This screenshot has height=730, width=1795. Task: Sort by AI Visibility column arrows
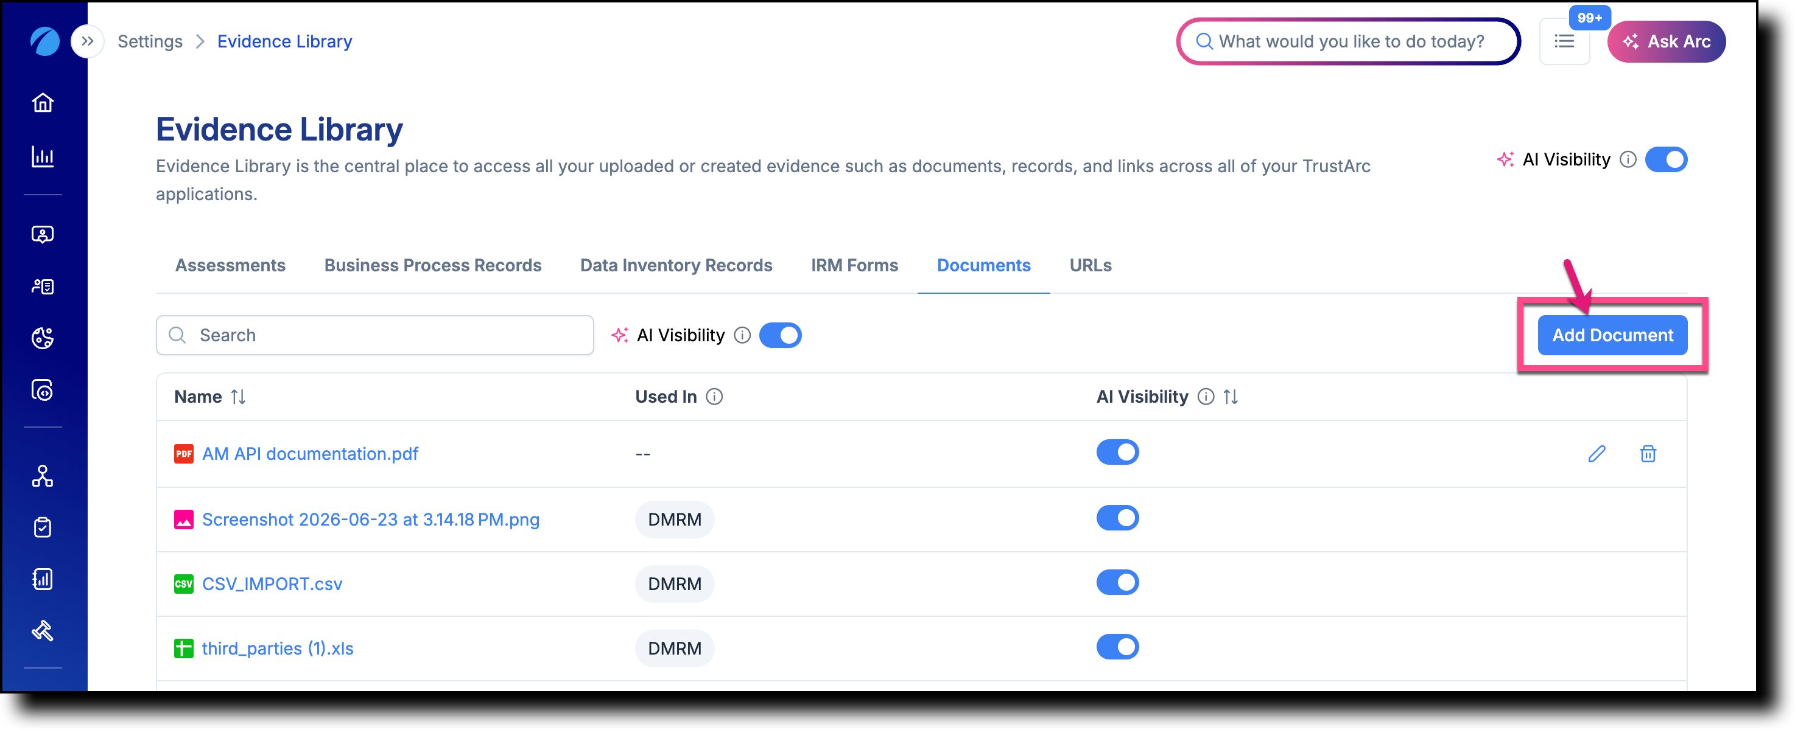(x=1231, y=397)
